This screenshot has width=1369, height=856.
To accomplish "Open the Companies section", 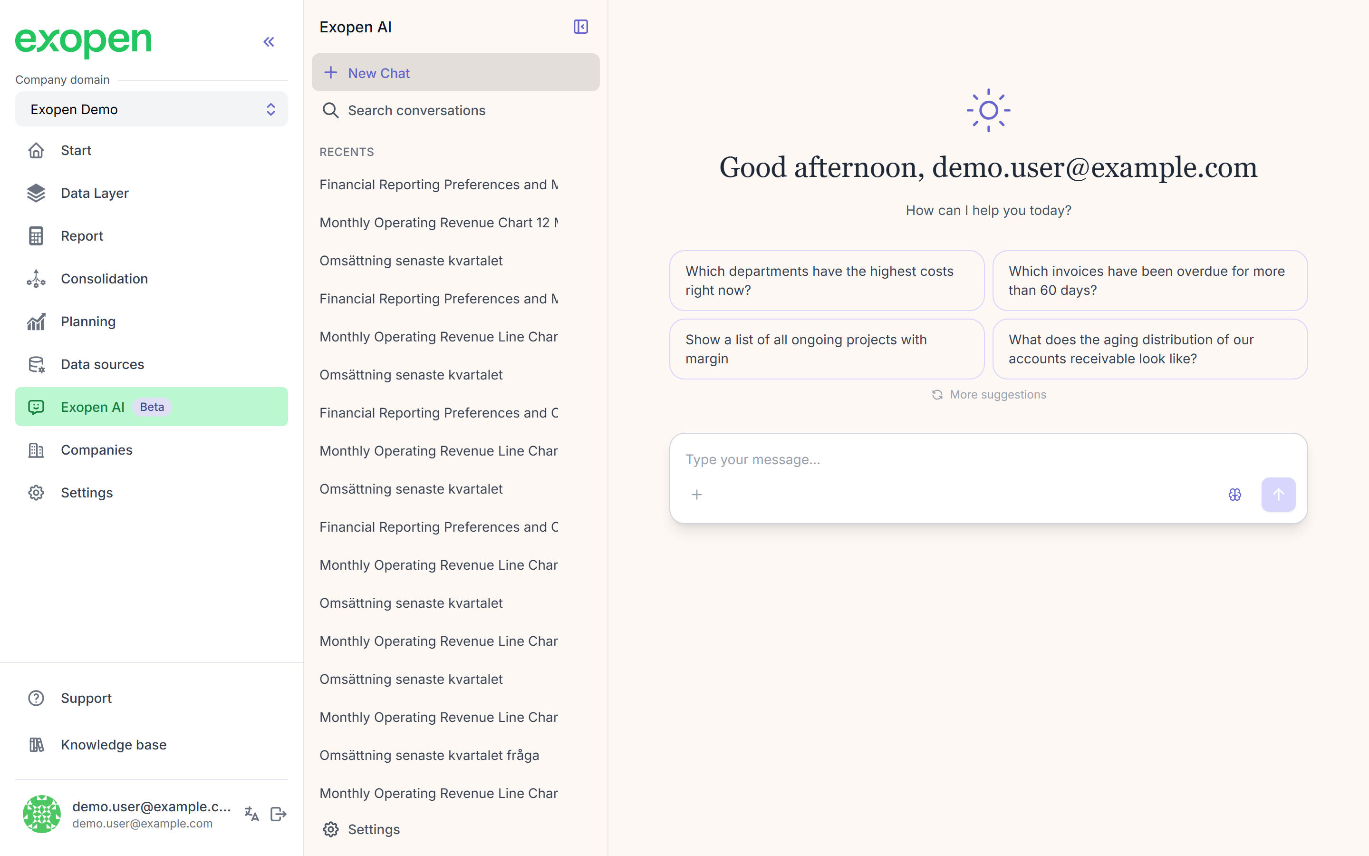I will point(152,450).
